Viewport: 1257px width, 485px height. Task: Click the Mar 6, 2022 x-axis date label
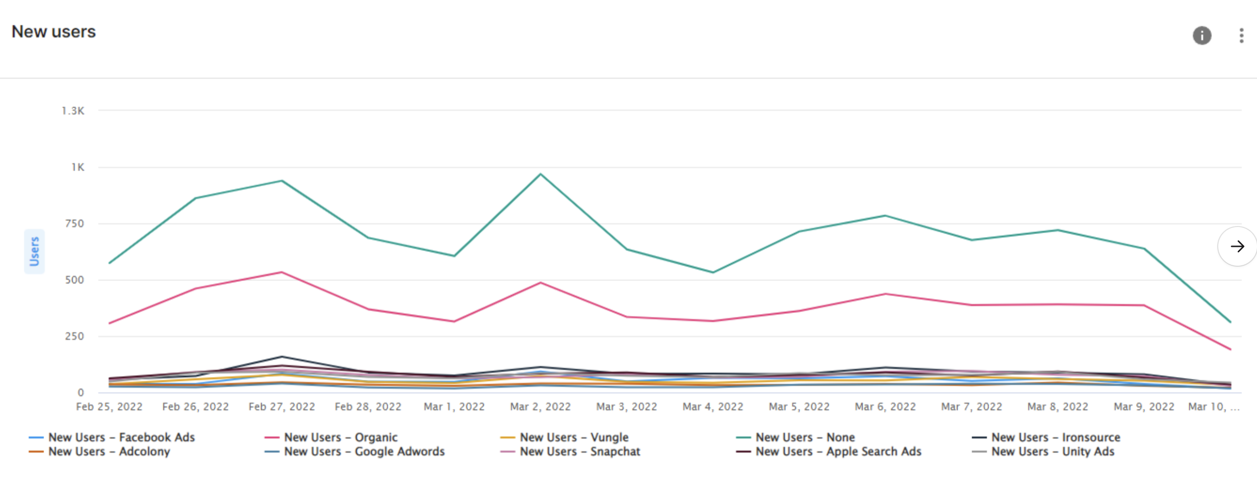(885, 407)
